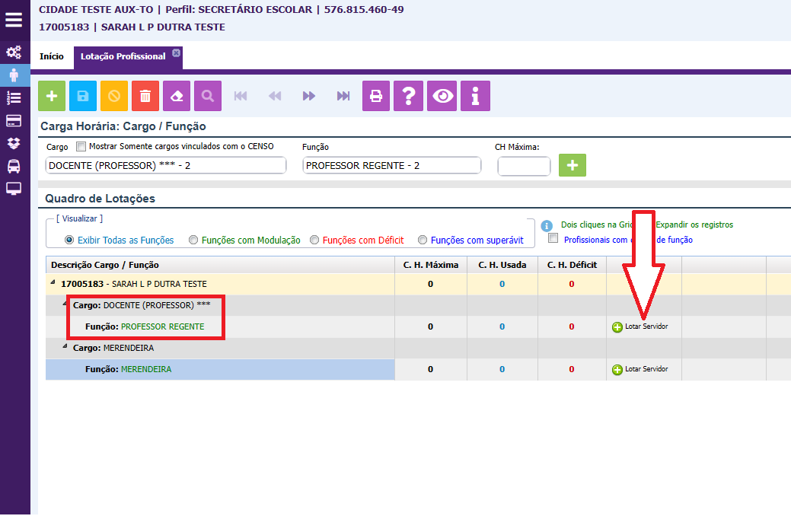Click the question mark help icon

[x=409, y=96]
